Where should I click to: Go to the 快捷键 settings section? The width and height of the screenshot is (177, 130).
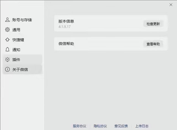(x=22, y=40)
